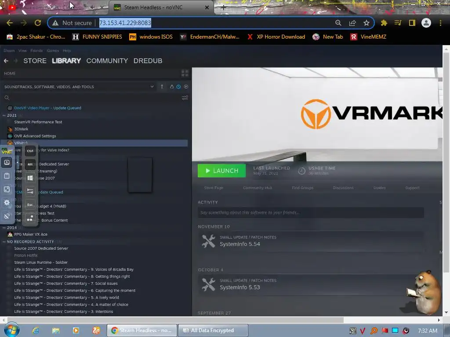Click the noVNC disconnect icon
The width and height of the screenshot is (450, 337).
tap(7, 216)
